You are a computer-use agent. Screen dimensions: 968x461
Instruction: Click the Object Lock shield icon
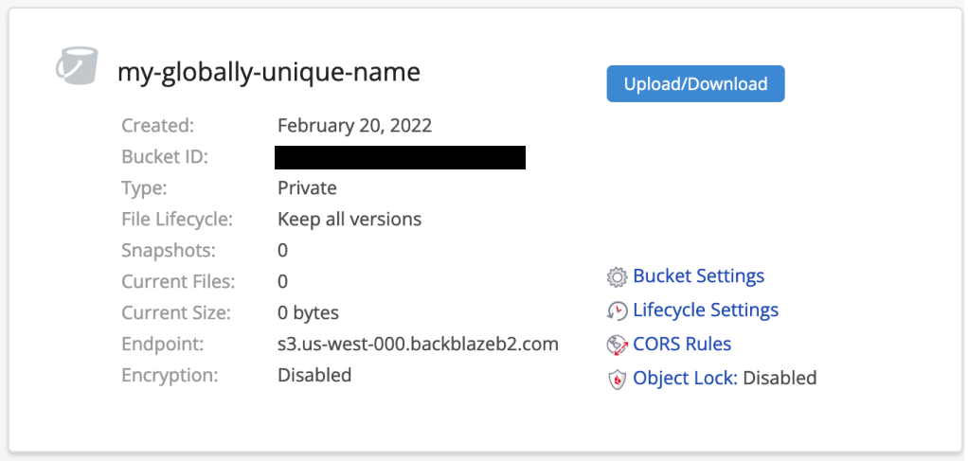click(618, 379)
